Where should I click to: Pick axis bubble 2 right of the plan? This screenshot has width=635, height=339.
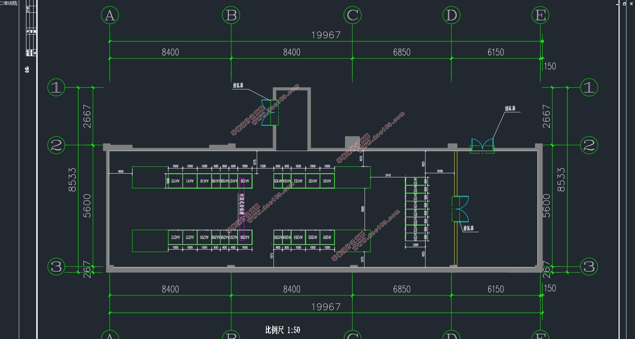[589, 145]
